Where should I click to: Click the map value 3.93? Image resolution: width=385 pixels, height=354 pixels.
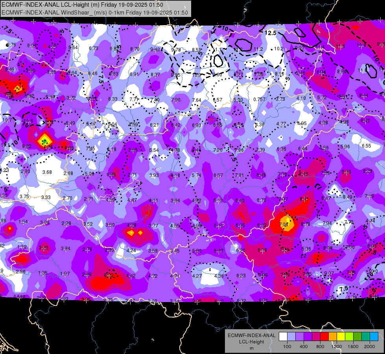pyautogui.click(x=154, y=175)
